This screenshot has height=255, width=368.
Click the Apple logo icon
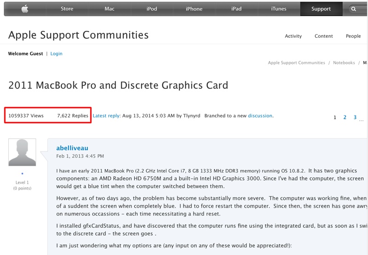pyautogui.click(x=25, y=9)
